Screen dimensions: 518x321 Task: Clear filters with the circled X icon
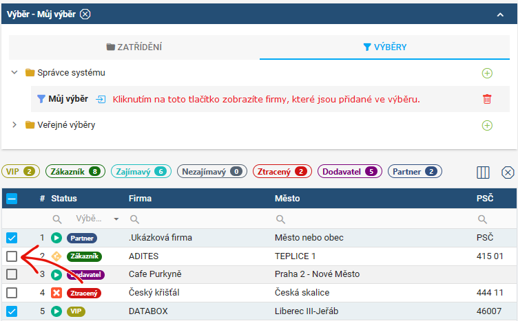tap(508, 173)
